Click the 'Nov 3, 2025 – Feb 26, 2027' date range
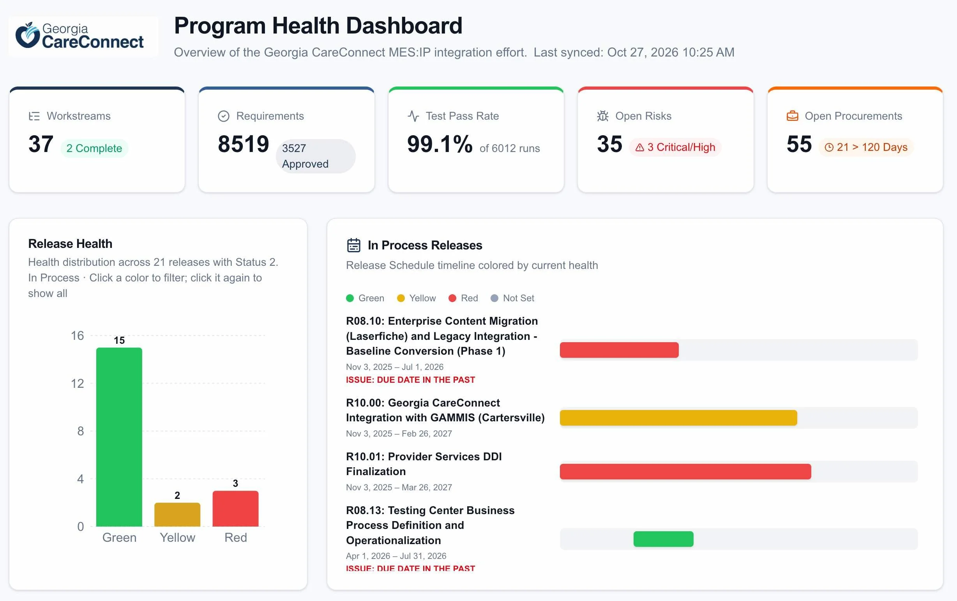 point(399,434)
